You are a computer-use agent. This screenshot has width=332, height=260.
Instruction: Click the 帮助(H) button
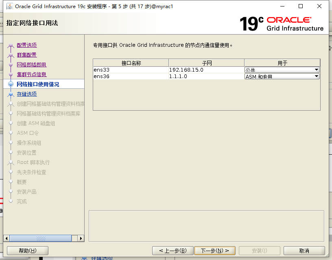tap(28, 251)
